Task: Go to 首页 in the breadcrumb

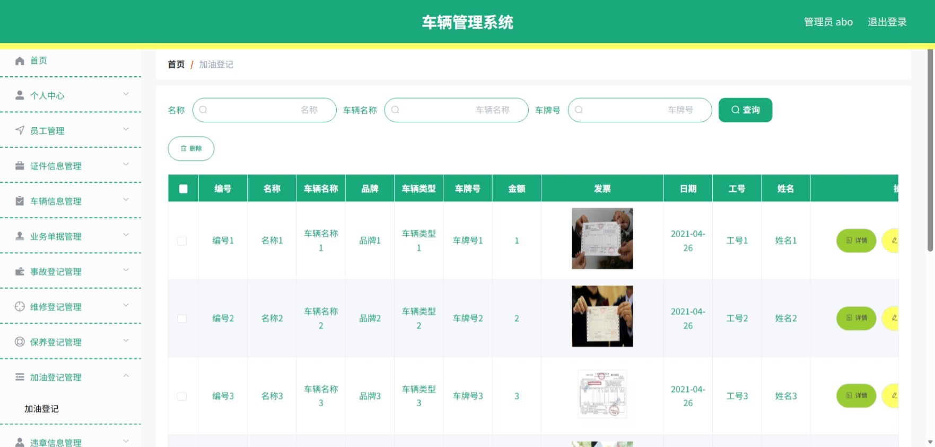Action: [x=176, y=64]
